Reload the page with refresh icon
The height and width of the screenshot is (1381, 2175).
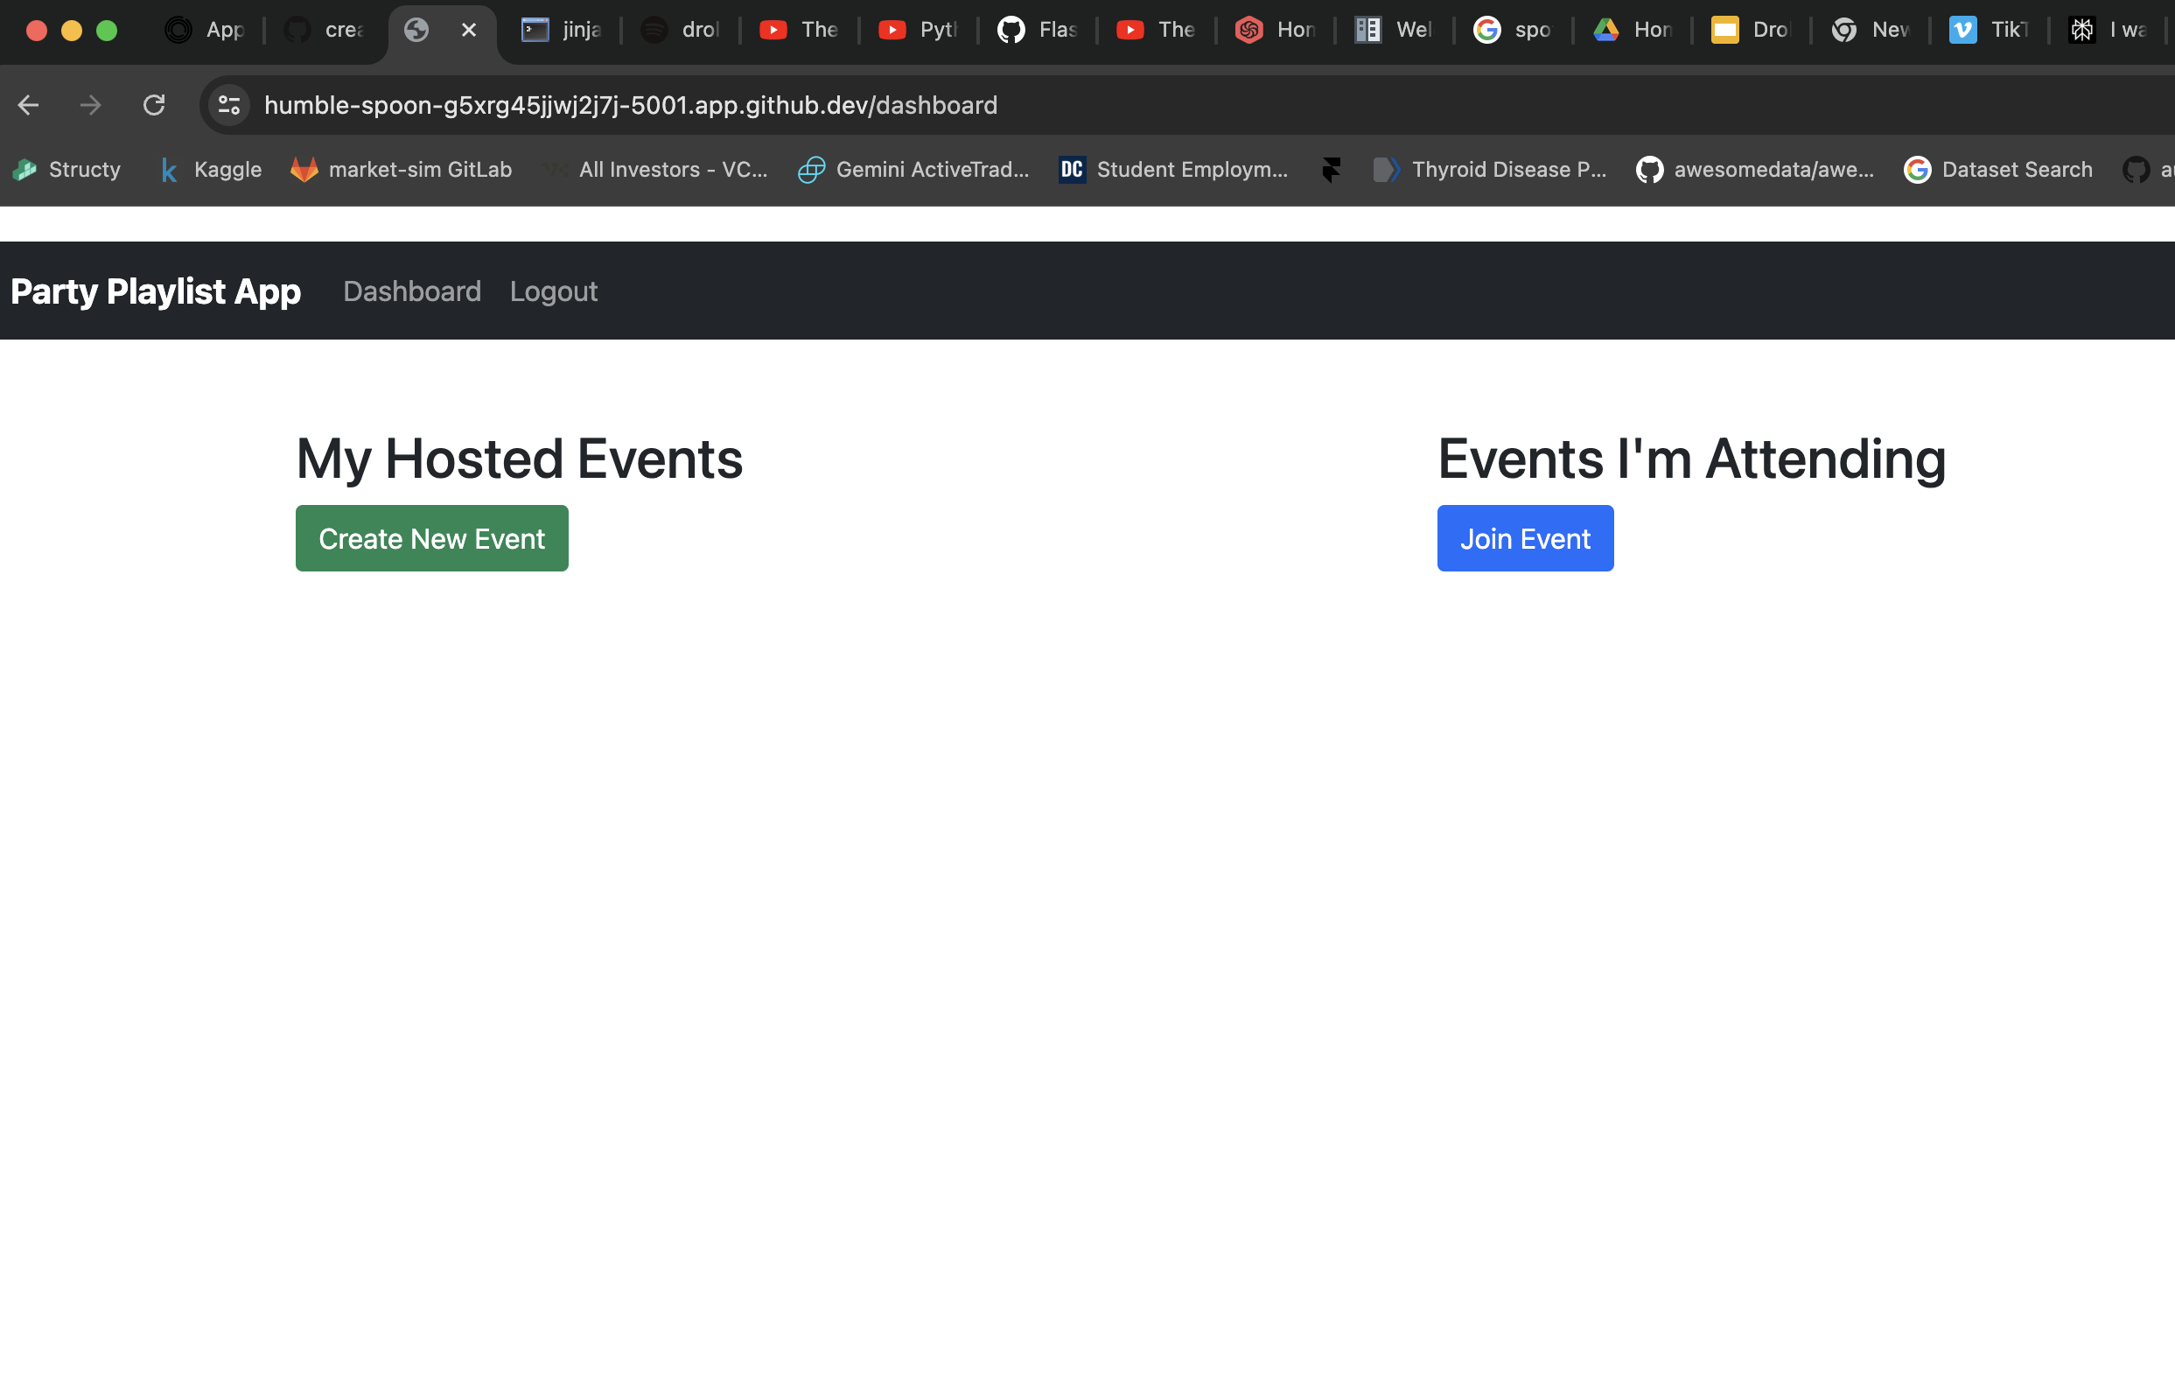click(154, 106)
